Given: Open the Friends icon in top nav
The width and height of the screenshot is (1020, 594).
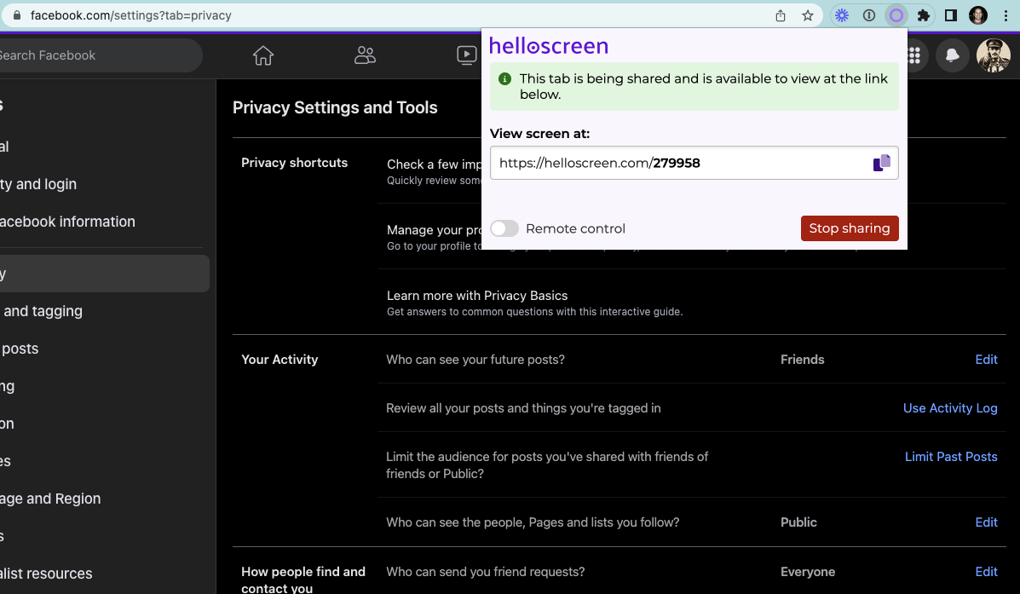Looking at the screenshot, I should click(365, 55).
